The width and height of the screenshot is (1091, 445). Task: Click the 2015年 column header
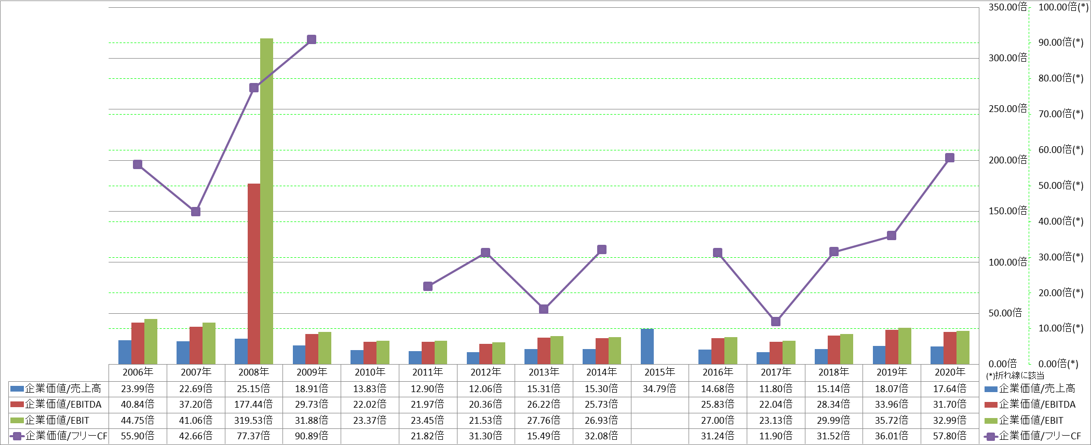659,372
